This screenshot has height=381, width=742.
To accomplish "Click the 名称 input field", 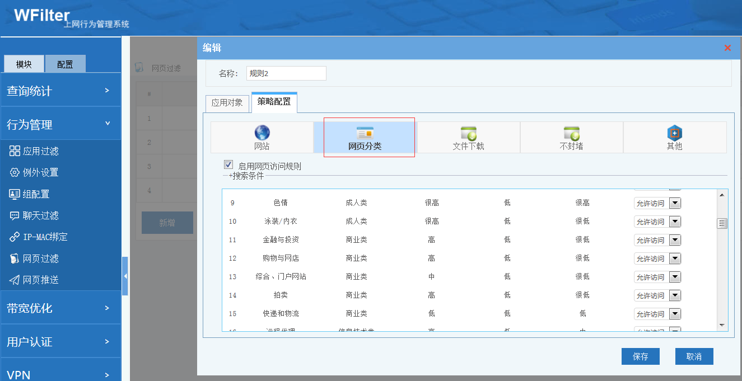I will tap(286, 73).
